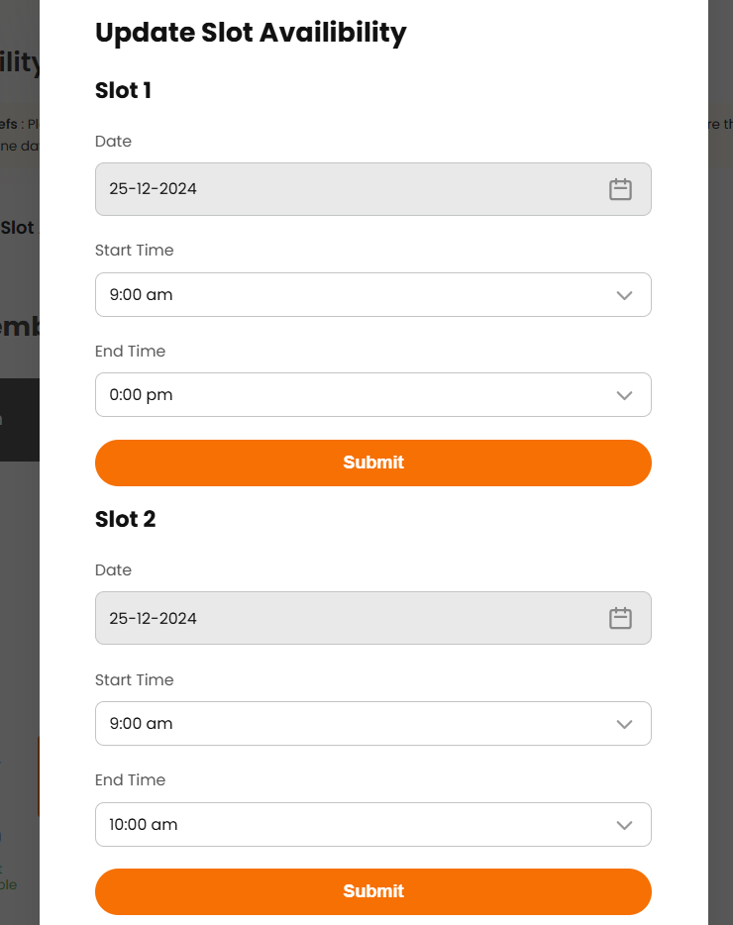Click the Slot 1 section heading
The width and height of the screenshot is (733, 925).
pyautogui.click(x=123, y=91)
